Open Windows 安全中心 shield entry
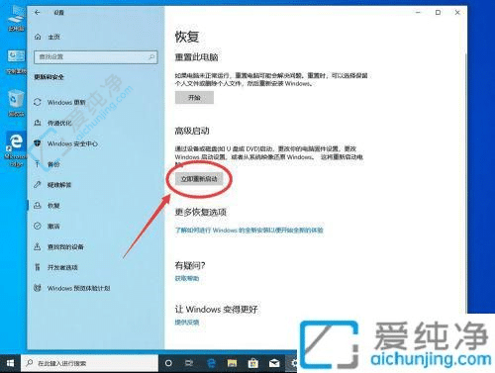The width and height of the screenshot is (495, 373). (65, 143)
